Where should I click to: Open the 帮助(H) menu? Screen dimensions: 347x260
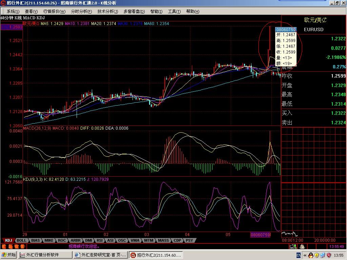pyautogui.click(x=192, y=12)
